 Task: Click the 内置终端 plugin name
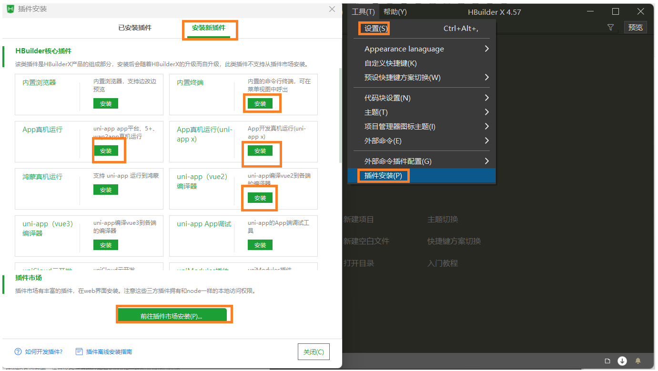click(190, 82)
